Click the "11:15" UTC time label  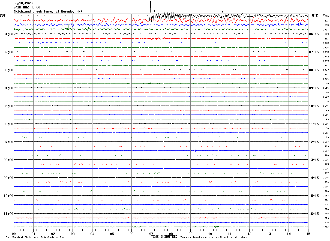314,124
